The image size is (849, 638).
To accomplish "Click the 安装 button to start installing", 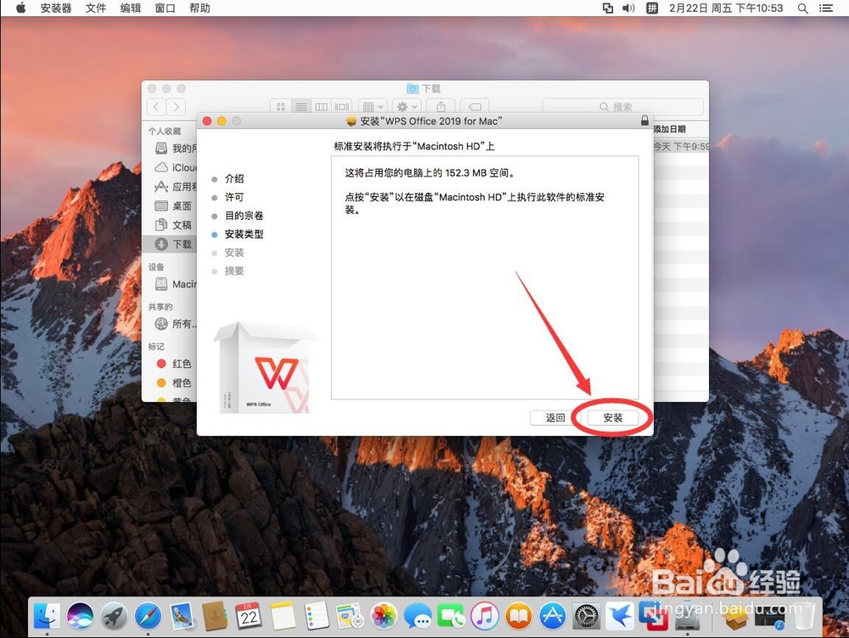I will 613,418.
